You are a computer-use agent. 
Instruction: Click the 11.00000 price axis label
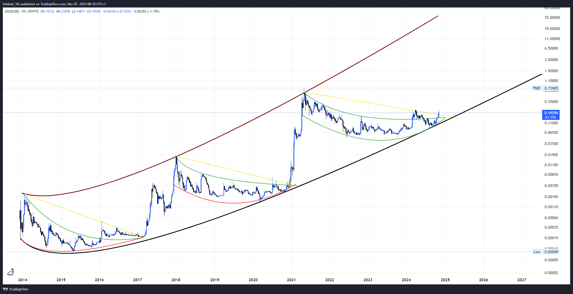pos(552,39)
